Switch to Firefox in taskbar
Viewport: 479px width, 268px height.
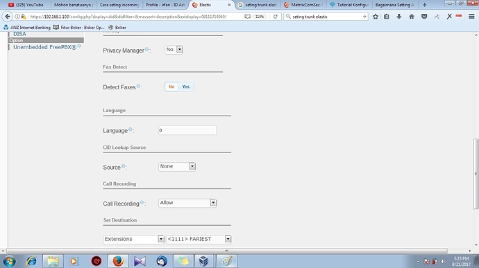click(x=118, y=261)
